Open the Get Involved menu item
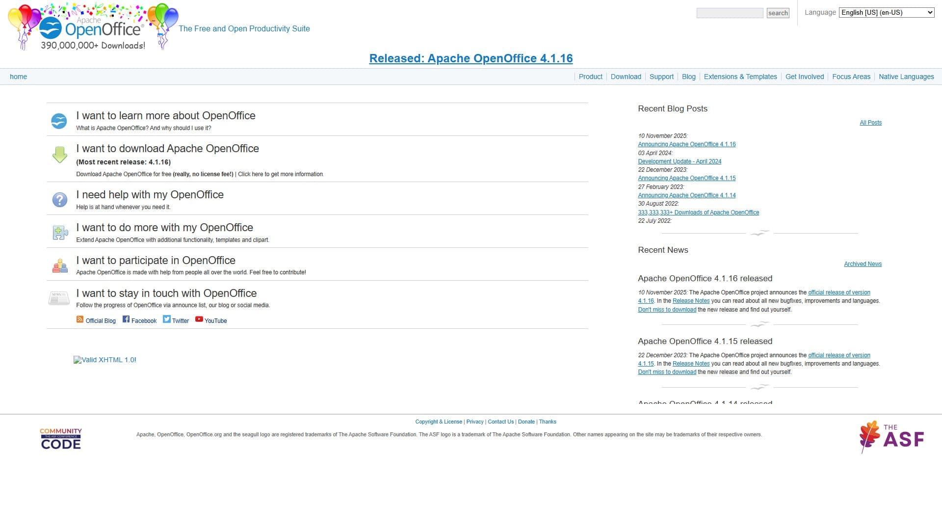This screenshot has width=942, height=530. (x=804, y=77)
